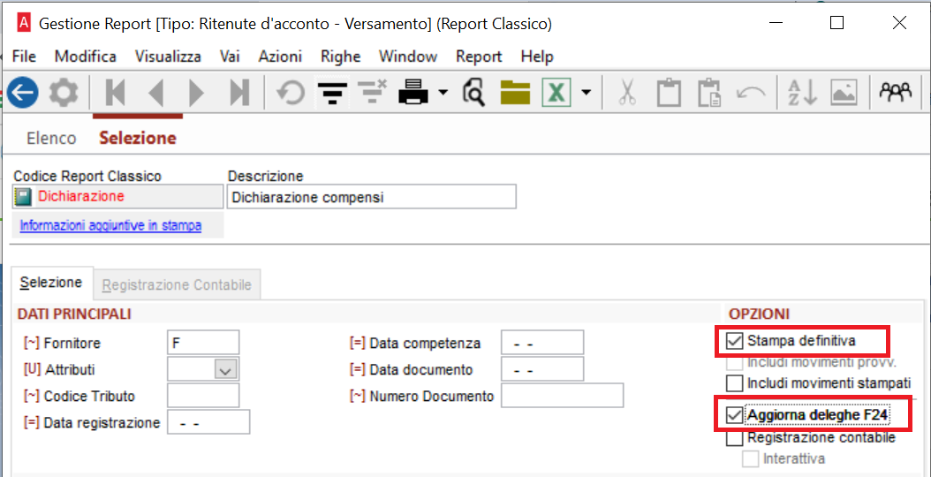
Task: Click the [~] operator beside Numero Documento
Action: [x=358, y=396]
